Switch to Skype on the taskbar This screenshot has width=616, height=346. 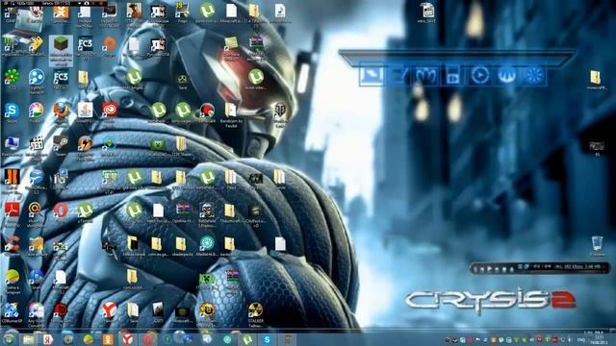(x=268, y=339)
